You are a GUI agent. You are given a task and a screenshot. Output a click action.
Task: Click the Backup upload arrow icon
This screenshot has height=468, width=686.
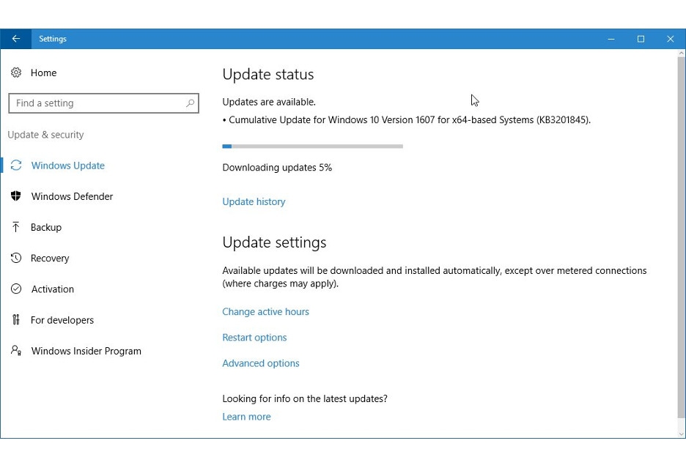point(15,227)
